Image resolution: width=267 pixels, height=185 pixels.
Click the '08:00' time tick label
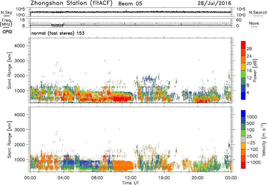pyautogui.click(x=97, y=178)
